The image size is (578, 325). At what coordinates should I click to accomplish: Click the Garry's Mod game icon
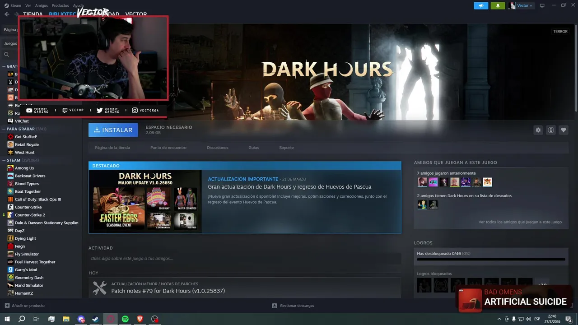(10, 270)
